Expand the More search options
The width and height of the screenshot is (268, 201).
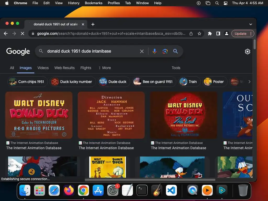(105, 68)
